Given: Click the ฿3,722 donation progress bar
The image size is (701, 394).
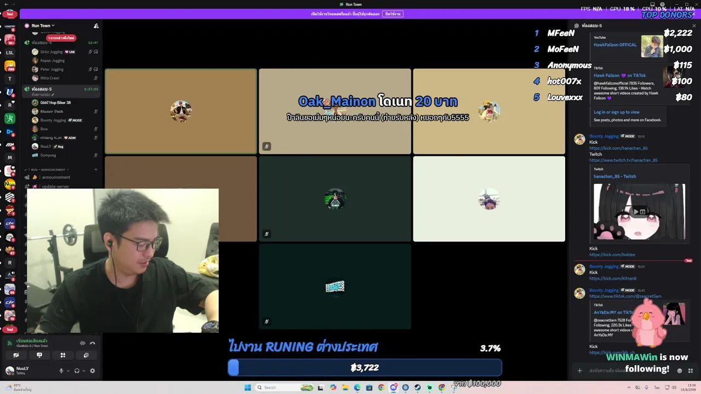Looking at the screenshot, I should coord(365,368).
